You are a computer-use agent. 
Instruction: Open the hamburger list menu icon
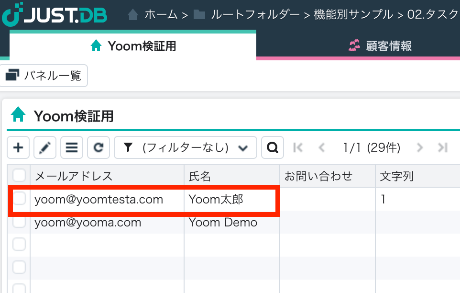(72, 147)
